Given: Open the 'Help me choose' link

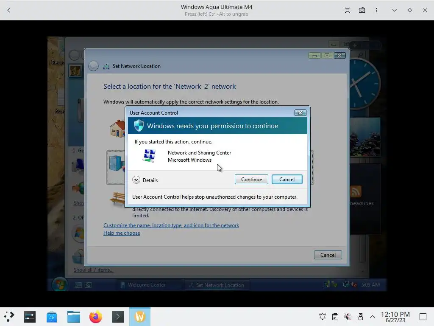Looking at the screenshot, I should (122, 233).
